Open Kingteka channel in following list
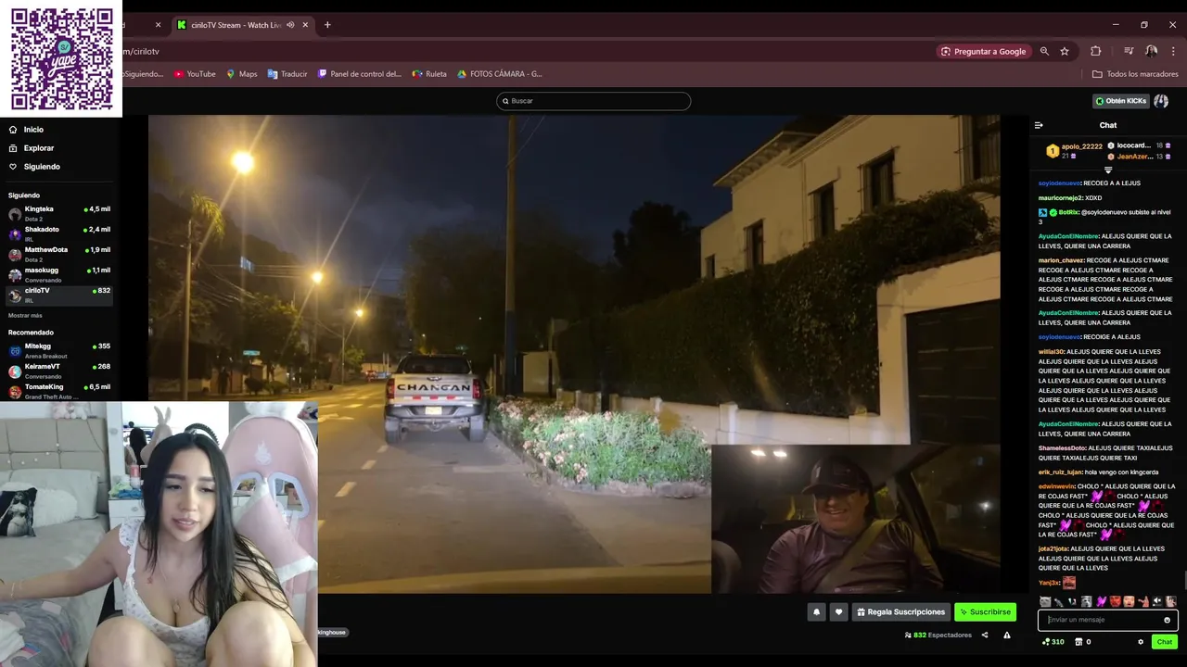1187x667 pixels. (59, 214)
